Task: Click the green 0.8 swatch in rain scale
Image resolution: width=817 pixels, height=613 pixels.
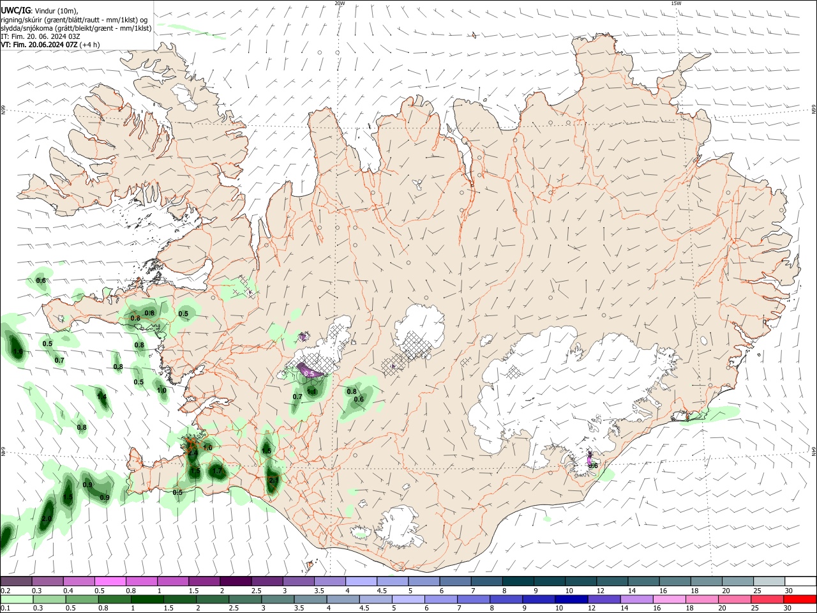Action: coord(114,600)
